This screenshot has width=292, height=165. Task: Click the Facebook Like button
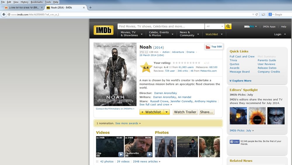[x=234, y=142]
